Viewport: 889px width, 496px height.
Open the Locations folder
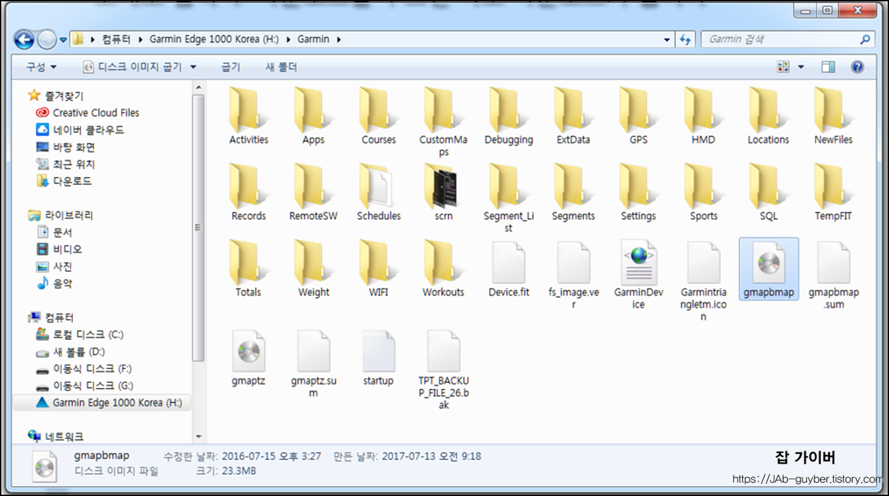(768, 117)
